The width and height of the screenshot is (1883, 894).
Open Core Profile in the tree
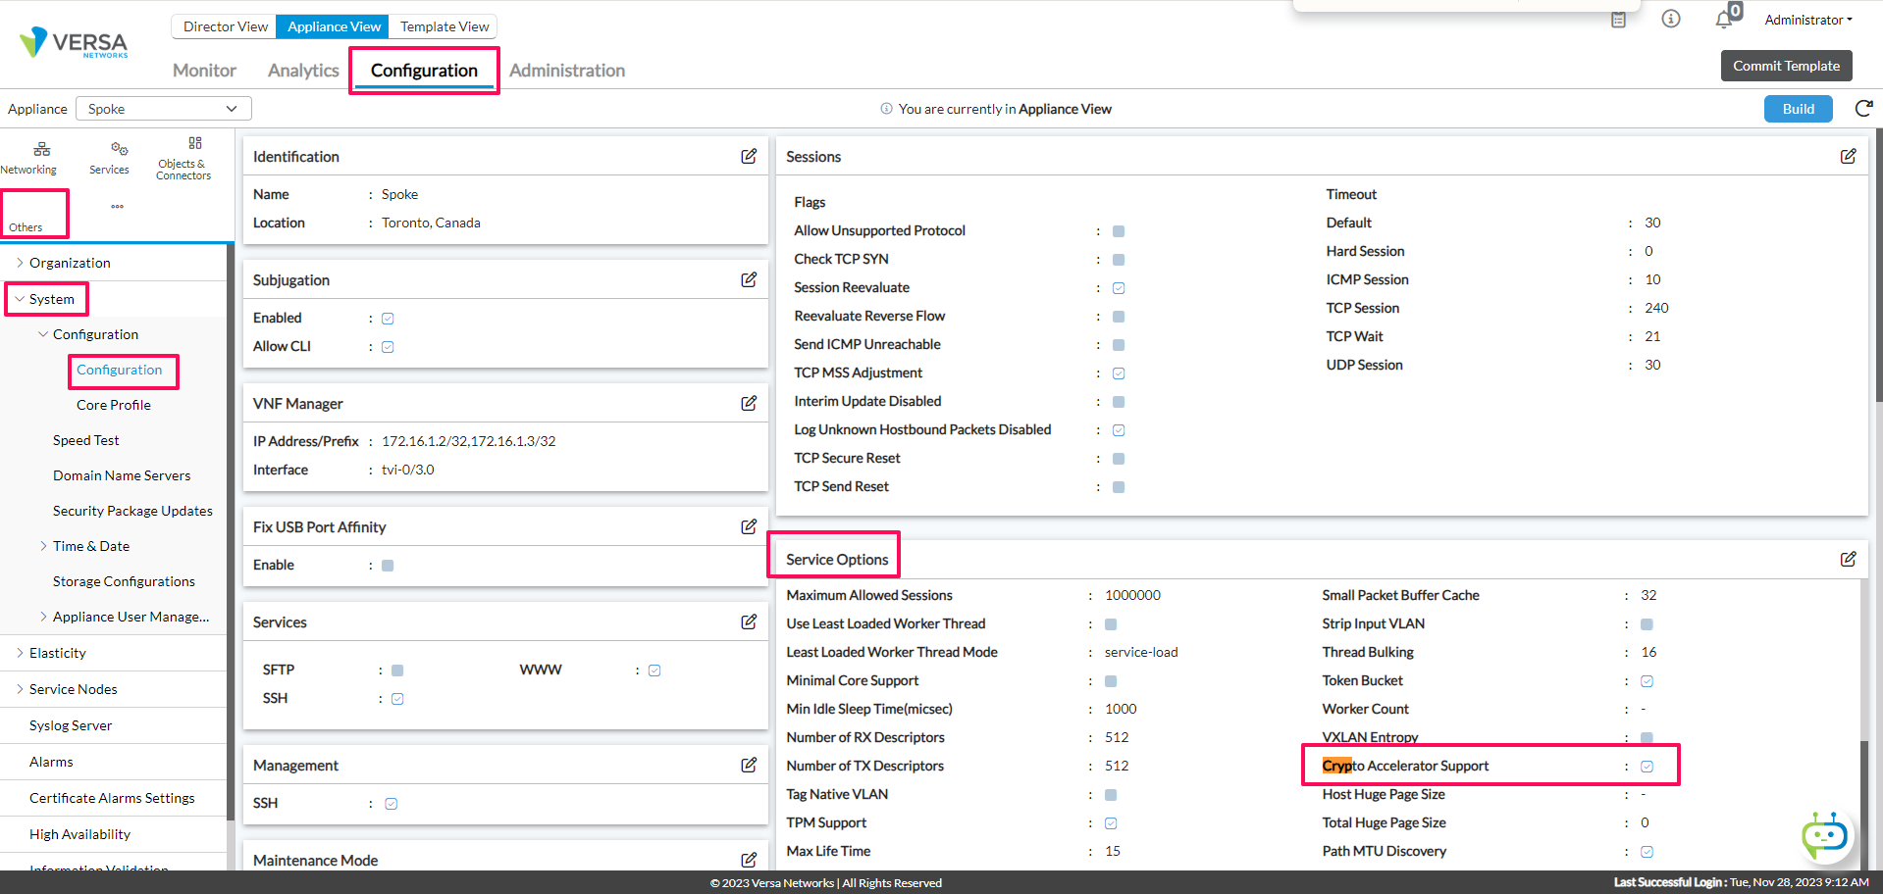114,405
